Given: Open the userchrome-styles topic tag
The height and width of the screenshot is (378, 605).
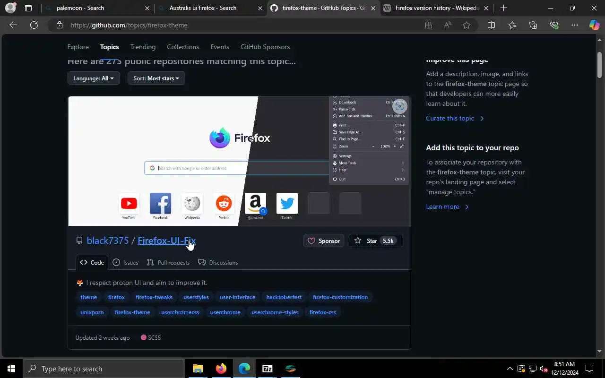Looking at the screenshot, I should click(275, 312).
